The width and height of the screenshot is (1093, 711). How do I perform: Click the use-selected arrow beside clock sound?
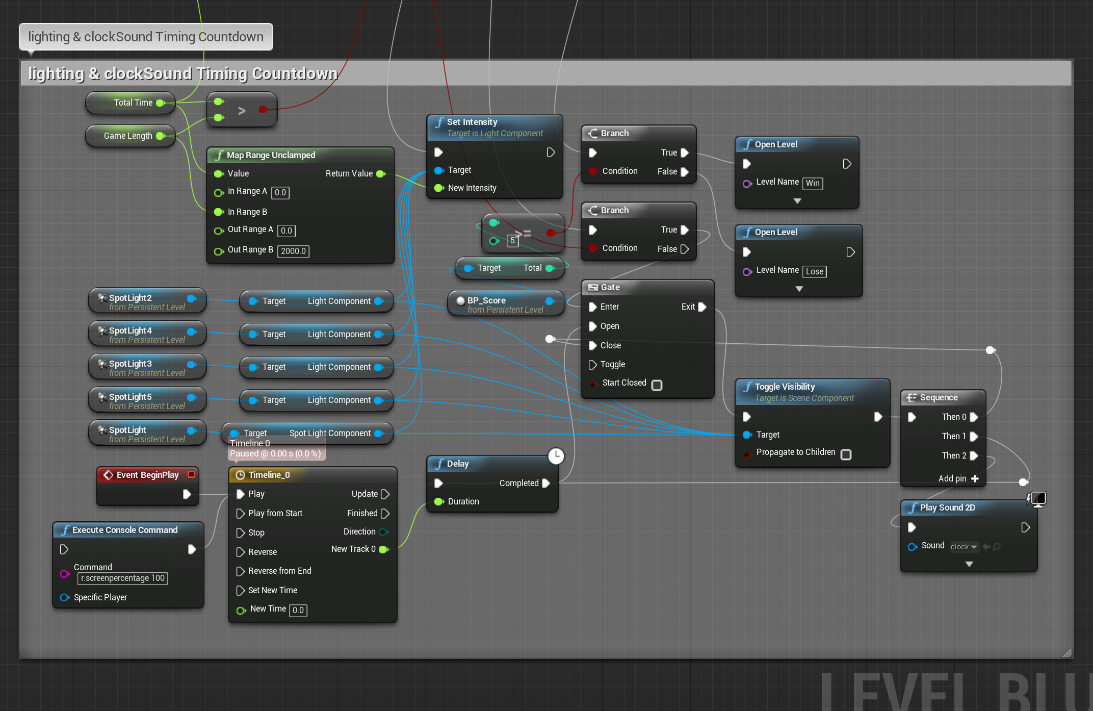pos(986,547)
